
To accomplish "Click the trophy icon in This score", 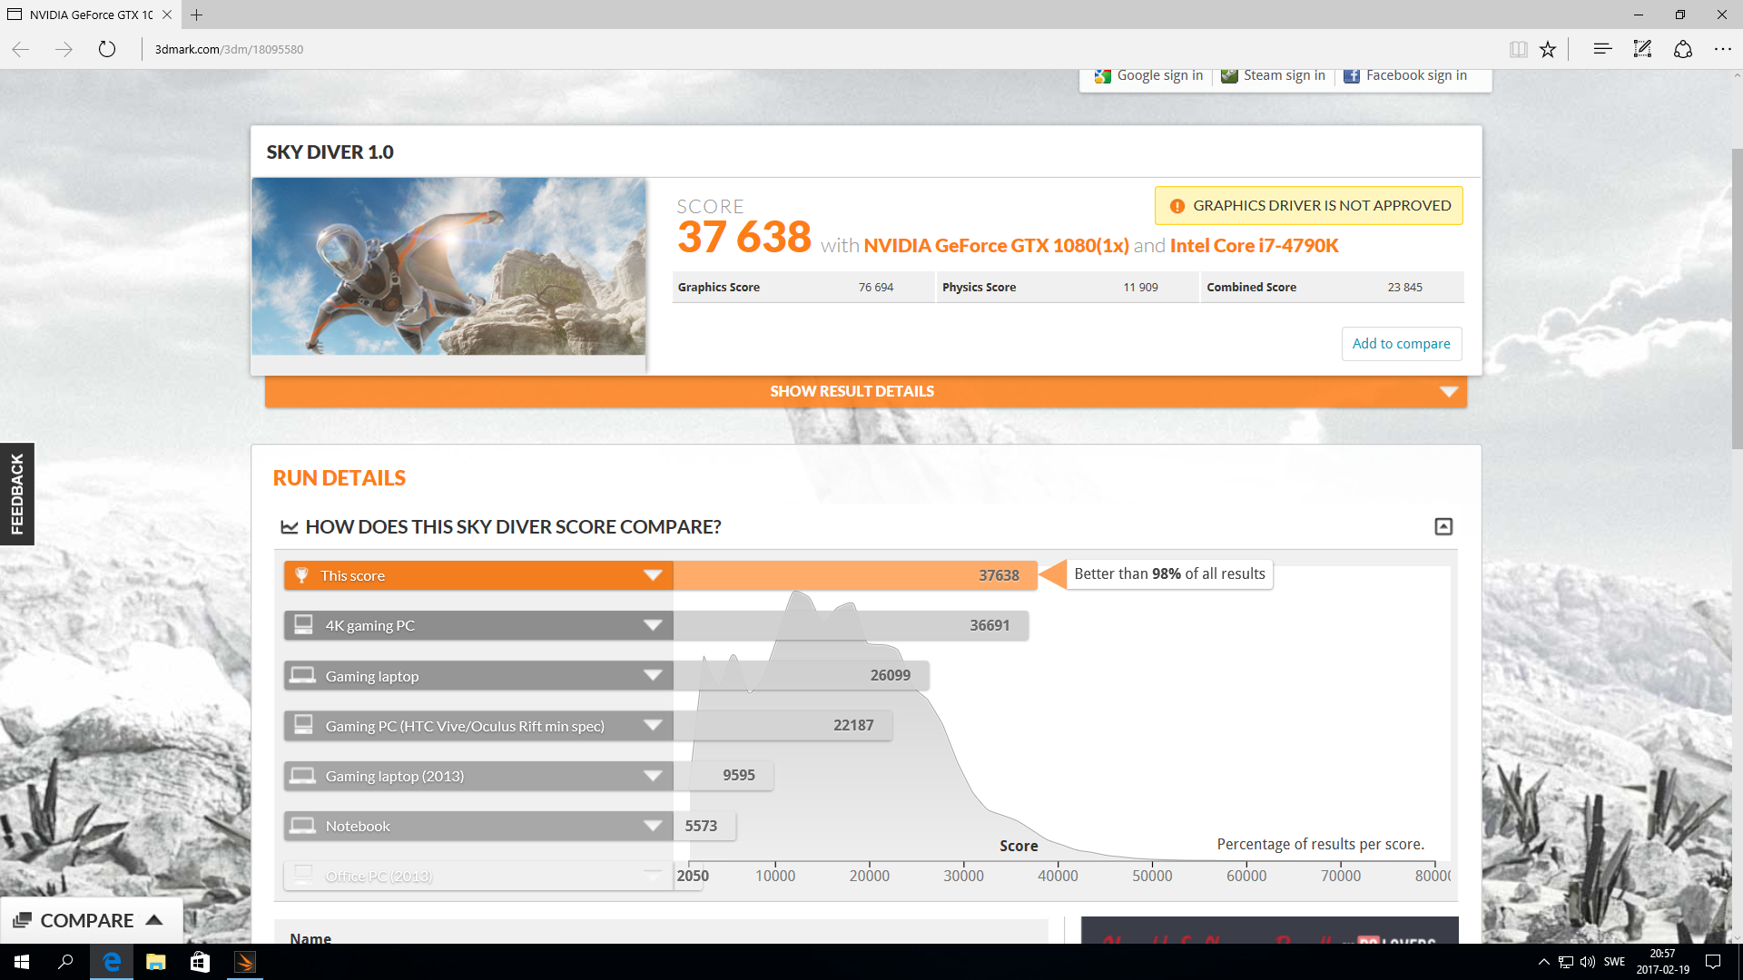I will pyautogui.click(x=302, y=575).
